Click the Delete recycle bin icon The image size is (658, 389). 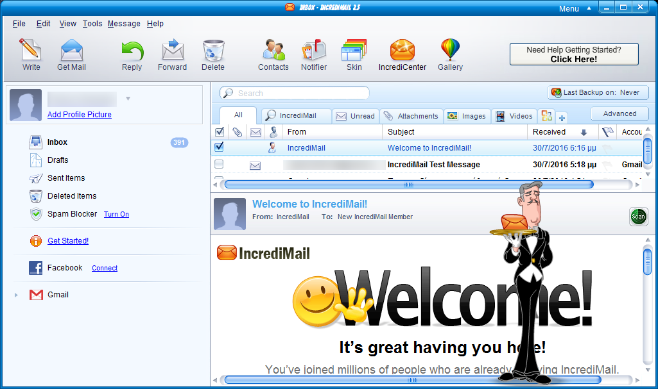pos(213,50)
